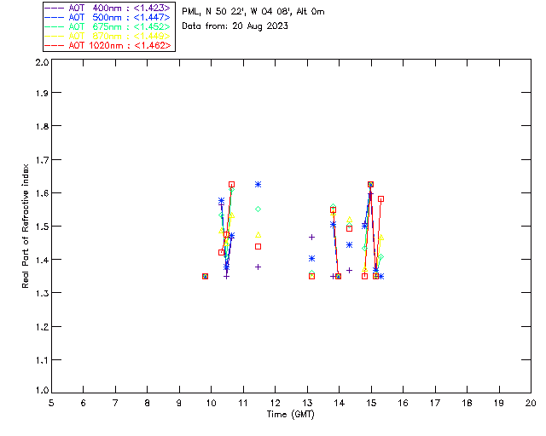Viewport: 546px width, 436px height.
Task: Click the 15 x-axis tick label
Action: point(371,403)
